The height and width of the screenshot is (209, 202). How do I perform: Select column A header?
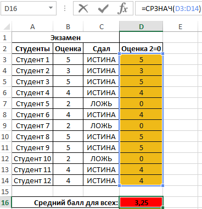(32, 26)
